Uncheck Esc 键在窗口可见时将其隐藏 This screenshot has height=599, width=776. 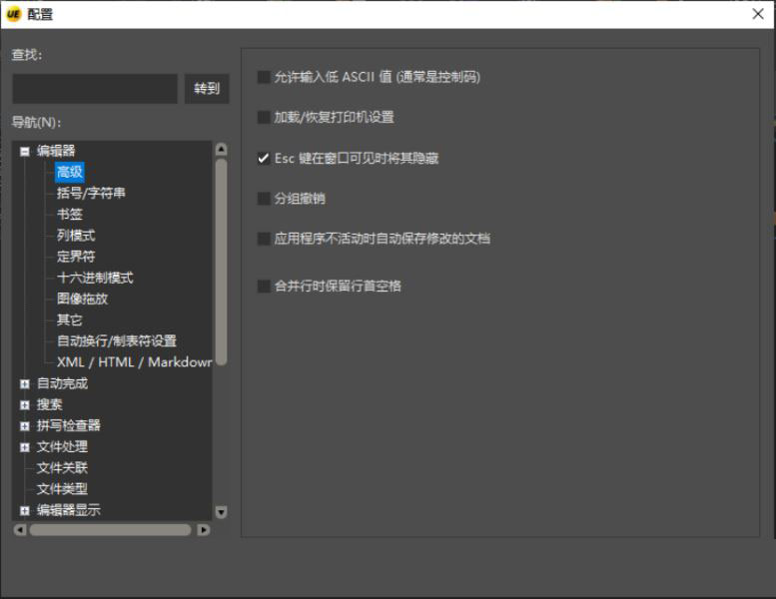(264, 159)
